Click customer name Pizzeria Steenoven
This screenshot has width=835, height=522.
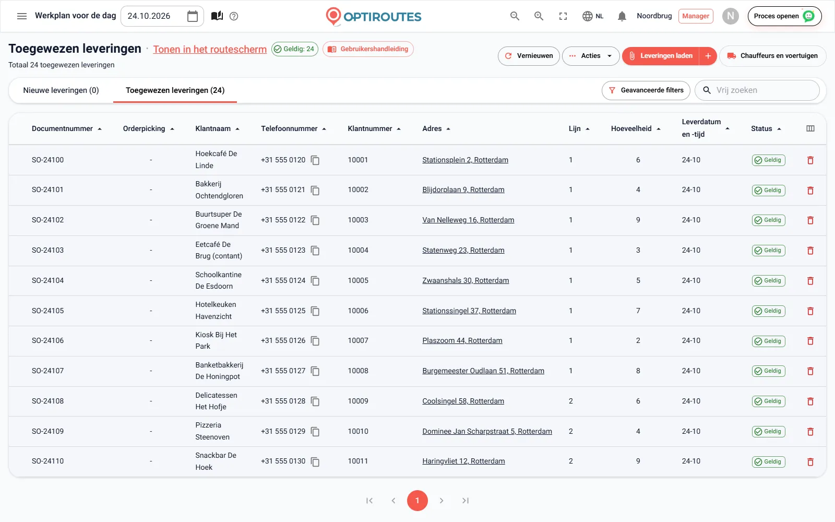[212, 431]
